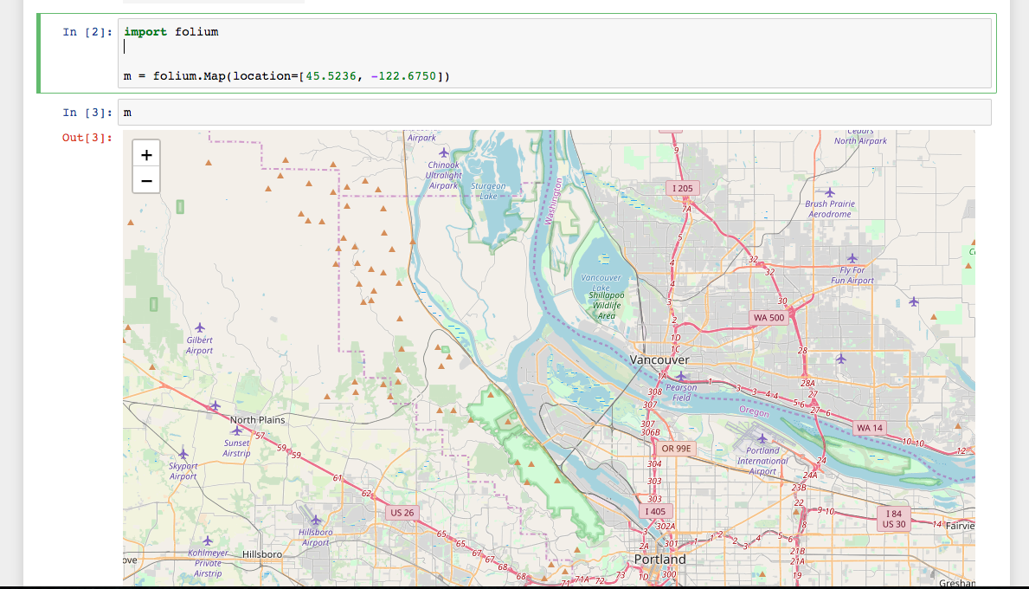This screenshot has width=1029, height=589.
Task: Click the Out[3]: output prompt
Action: (87, 137)
